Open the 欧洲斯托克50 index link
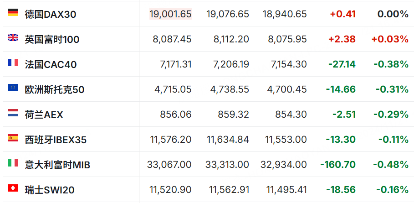 pyautogui.click(x=55, y=89)
